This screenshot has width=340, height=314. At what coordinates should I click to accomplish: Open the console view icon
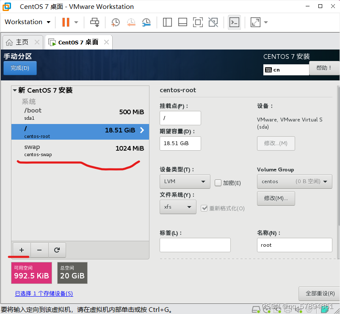(235, 22)
